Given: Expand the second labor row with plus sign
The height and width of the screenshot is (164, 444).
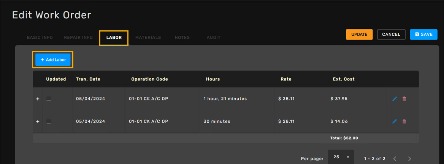Looking at the screenshot, I should click(x=38, y=121).
